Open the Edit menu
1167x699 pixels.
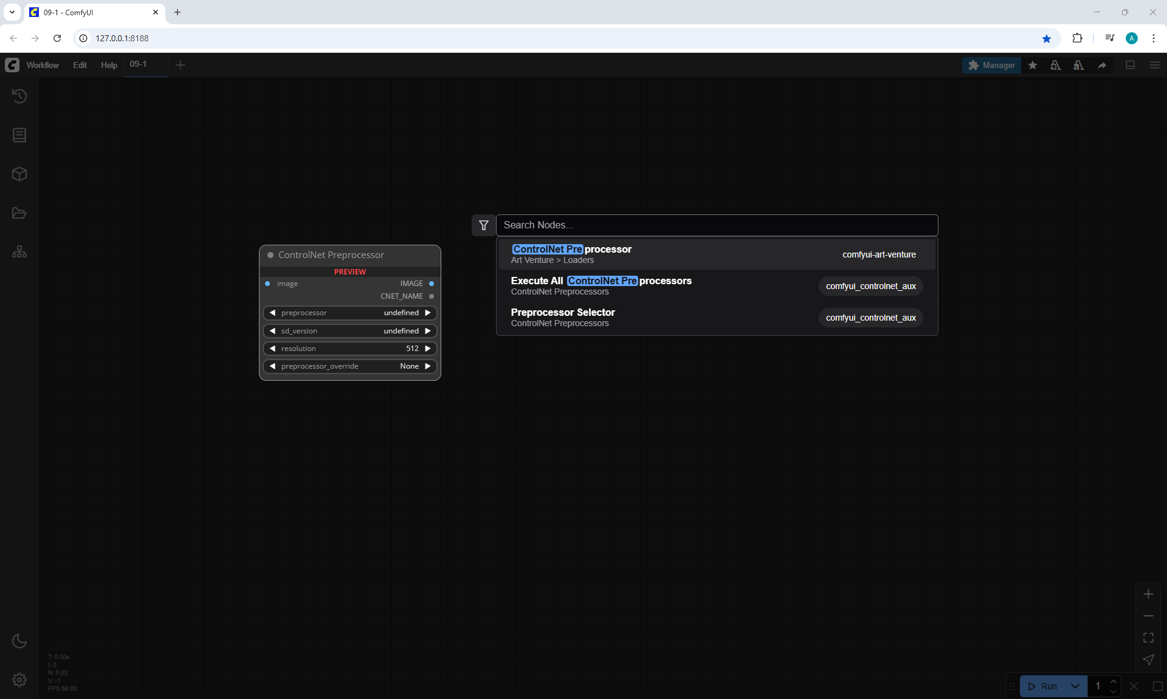click(x=80, y=65)
